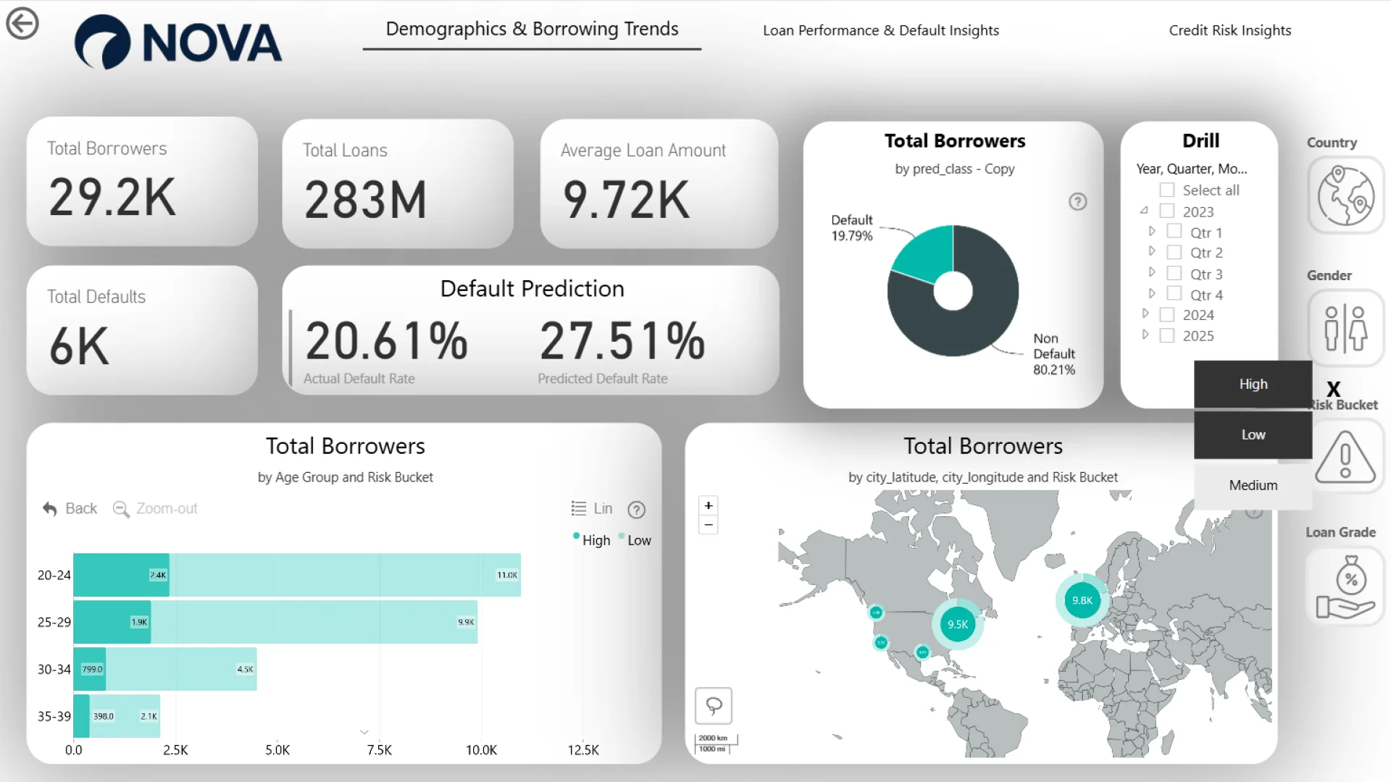Open the Credit Risk Insights tab

point(1229,30)
